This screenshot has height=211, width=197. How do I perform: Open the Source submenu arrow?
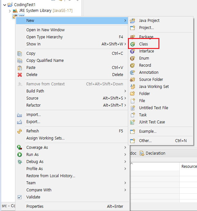(125, 98)
